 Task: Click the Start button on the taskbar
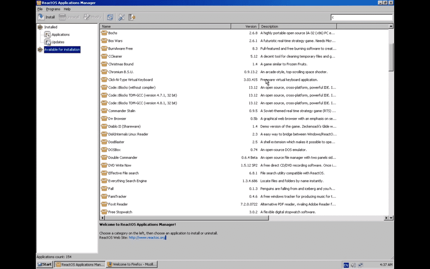tap(45, 265)
